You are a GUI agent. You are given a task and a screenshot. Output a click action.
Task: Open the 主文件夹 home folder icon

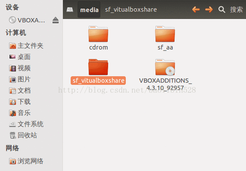(12, 46)
